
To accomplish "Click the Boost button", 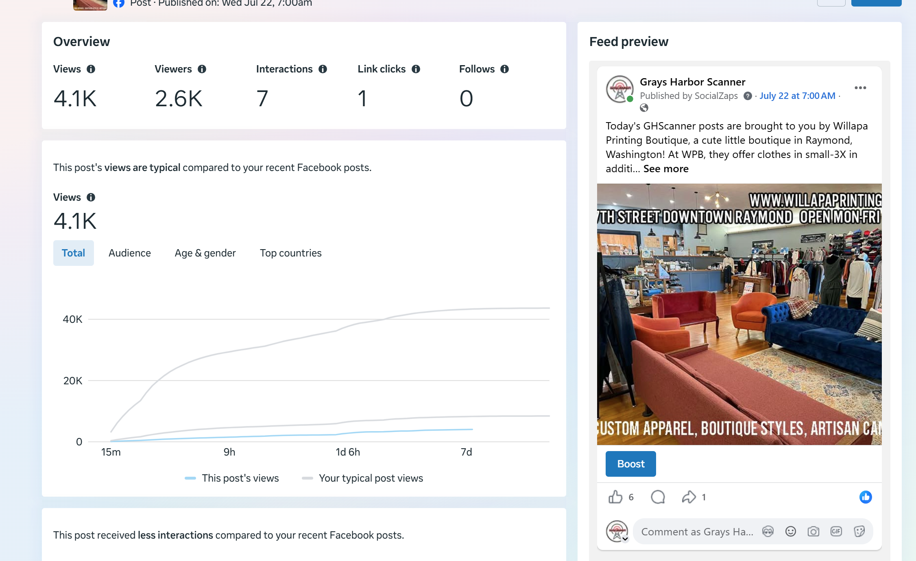I will point(631,464).
